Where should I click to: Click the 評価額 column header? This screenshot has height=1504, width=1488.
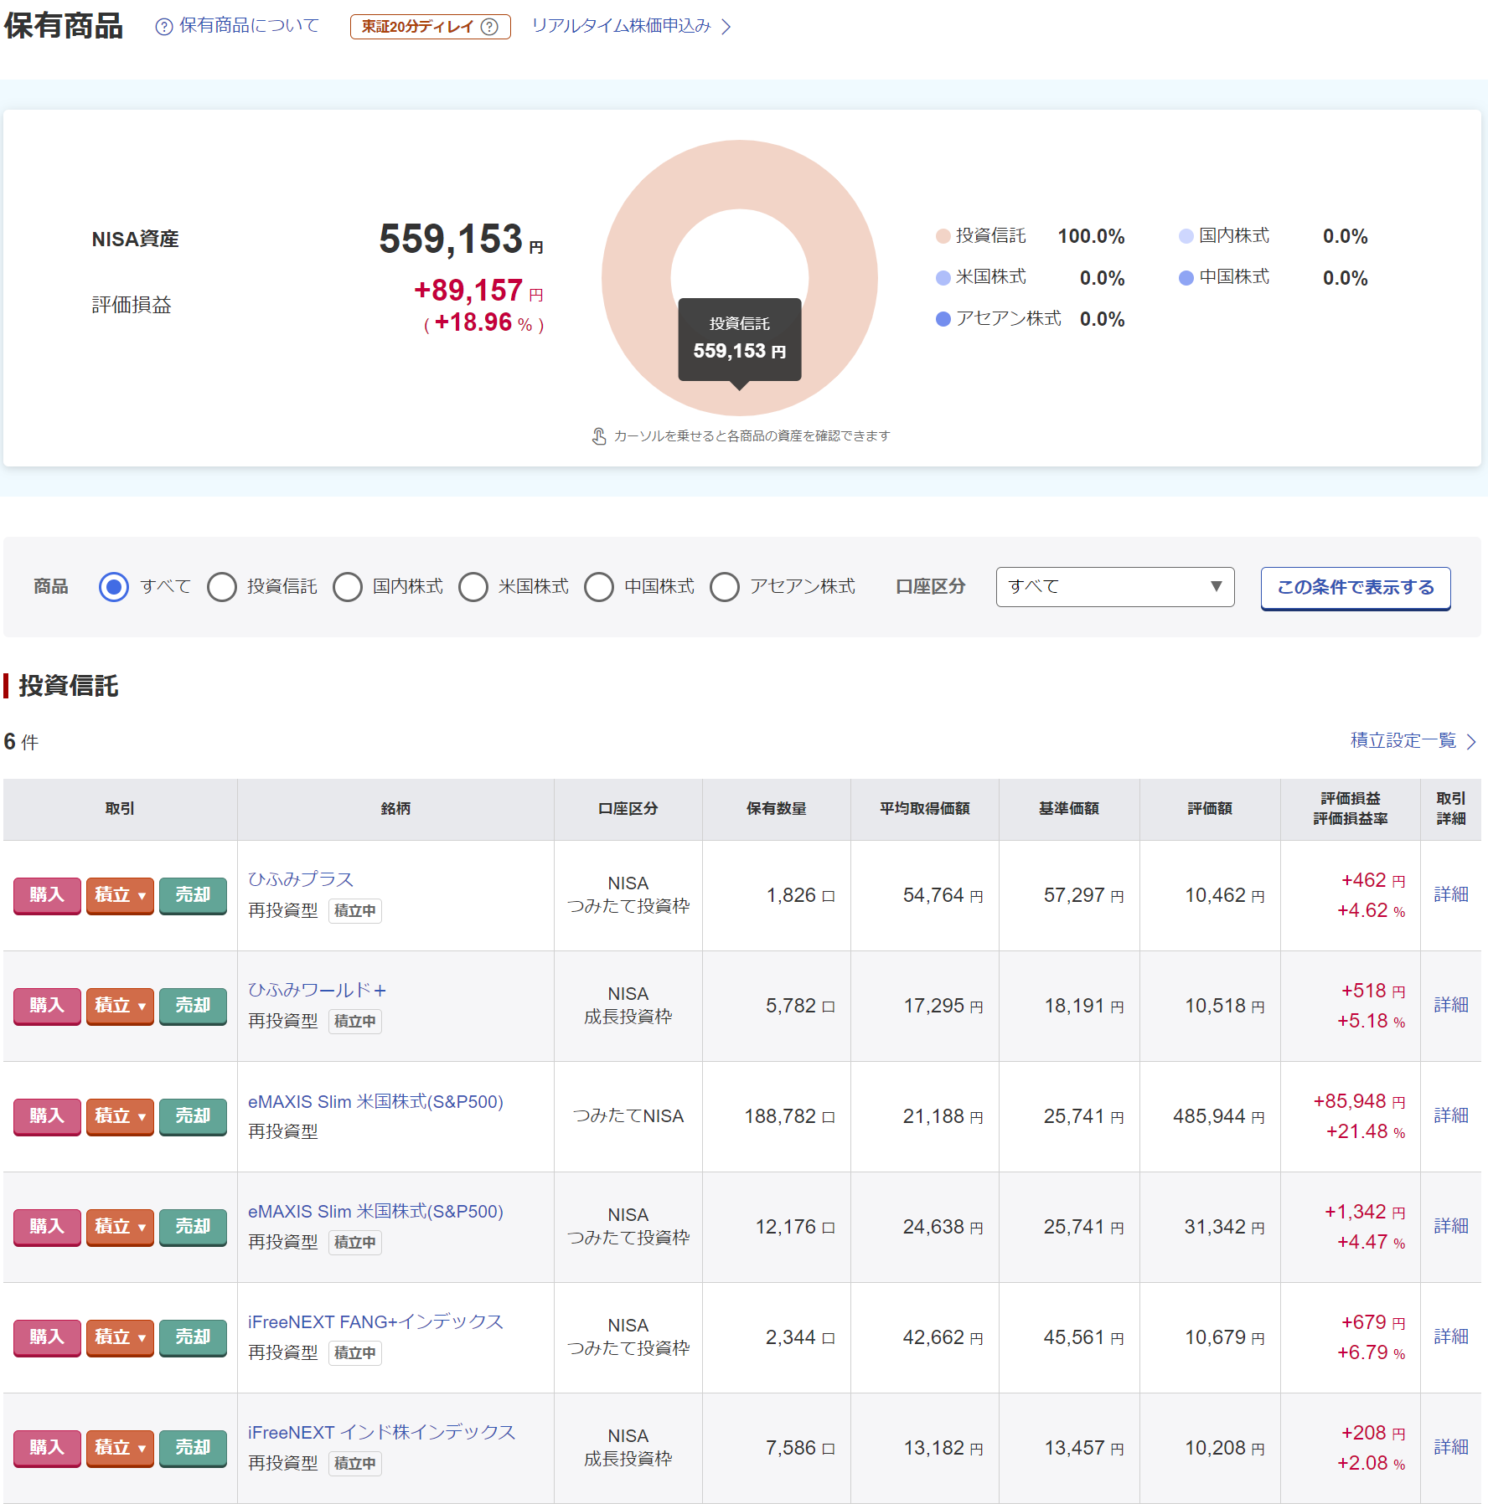tap(1209, 809)
